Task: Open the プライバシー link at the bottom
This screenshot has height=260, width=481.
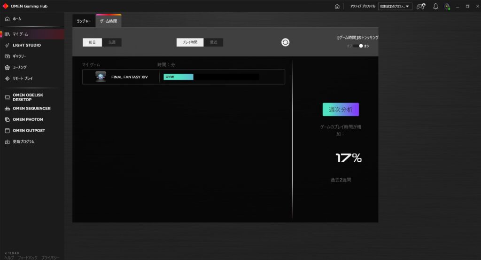Action: coord(50,258)
